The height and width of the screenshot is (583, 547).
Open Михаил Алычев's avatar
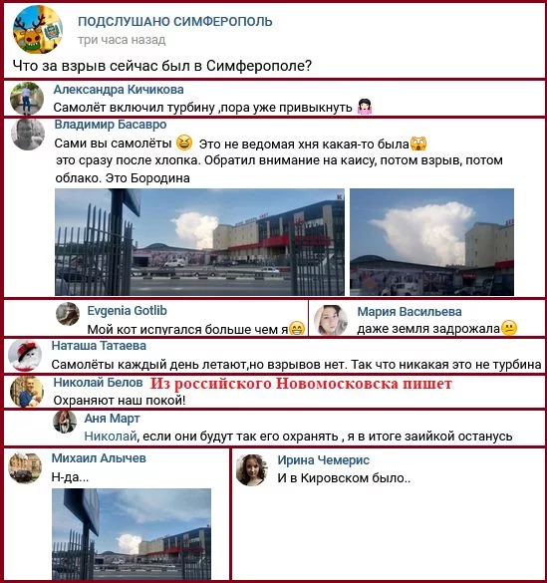click(25, 467)
